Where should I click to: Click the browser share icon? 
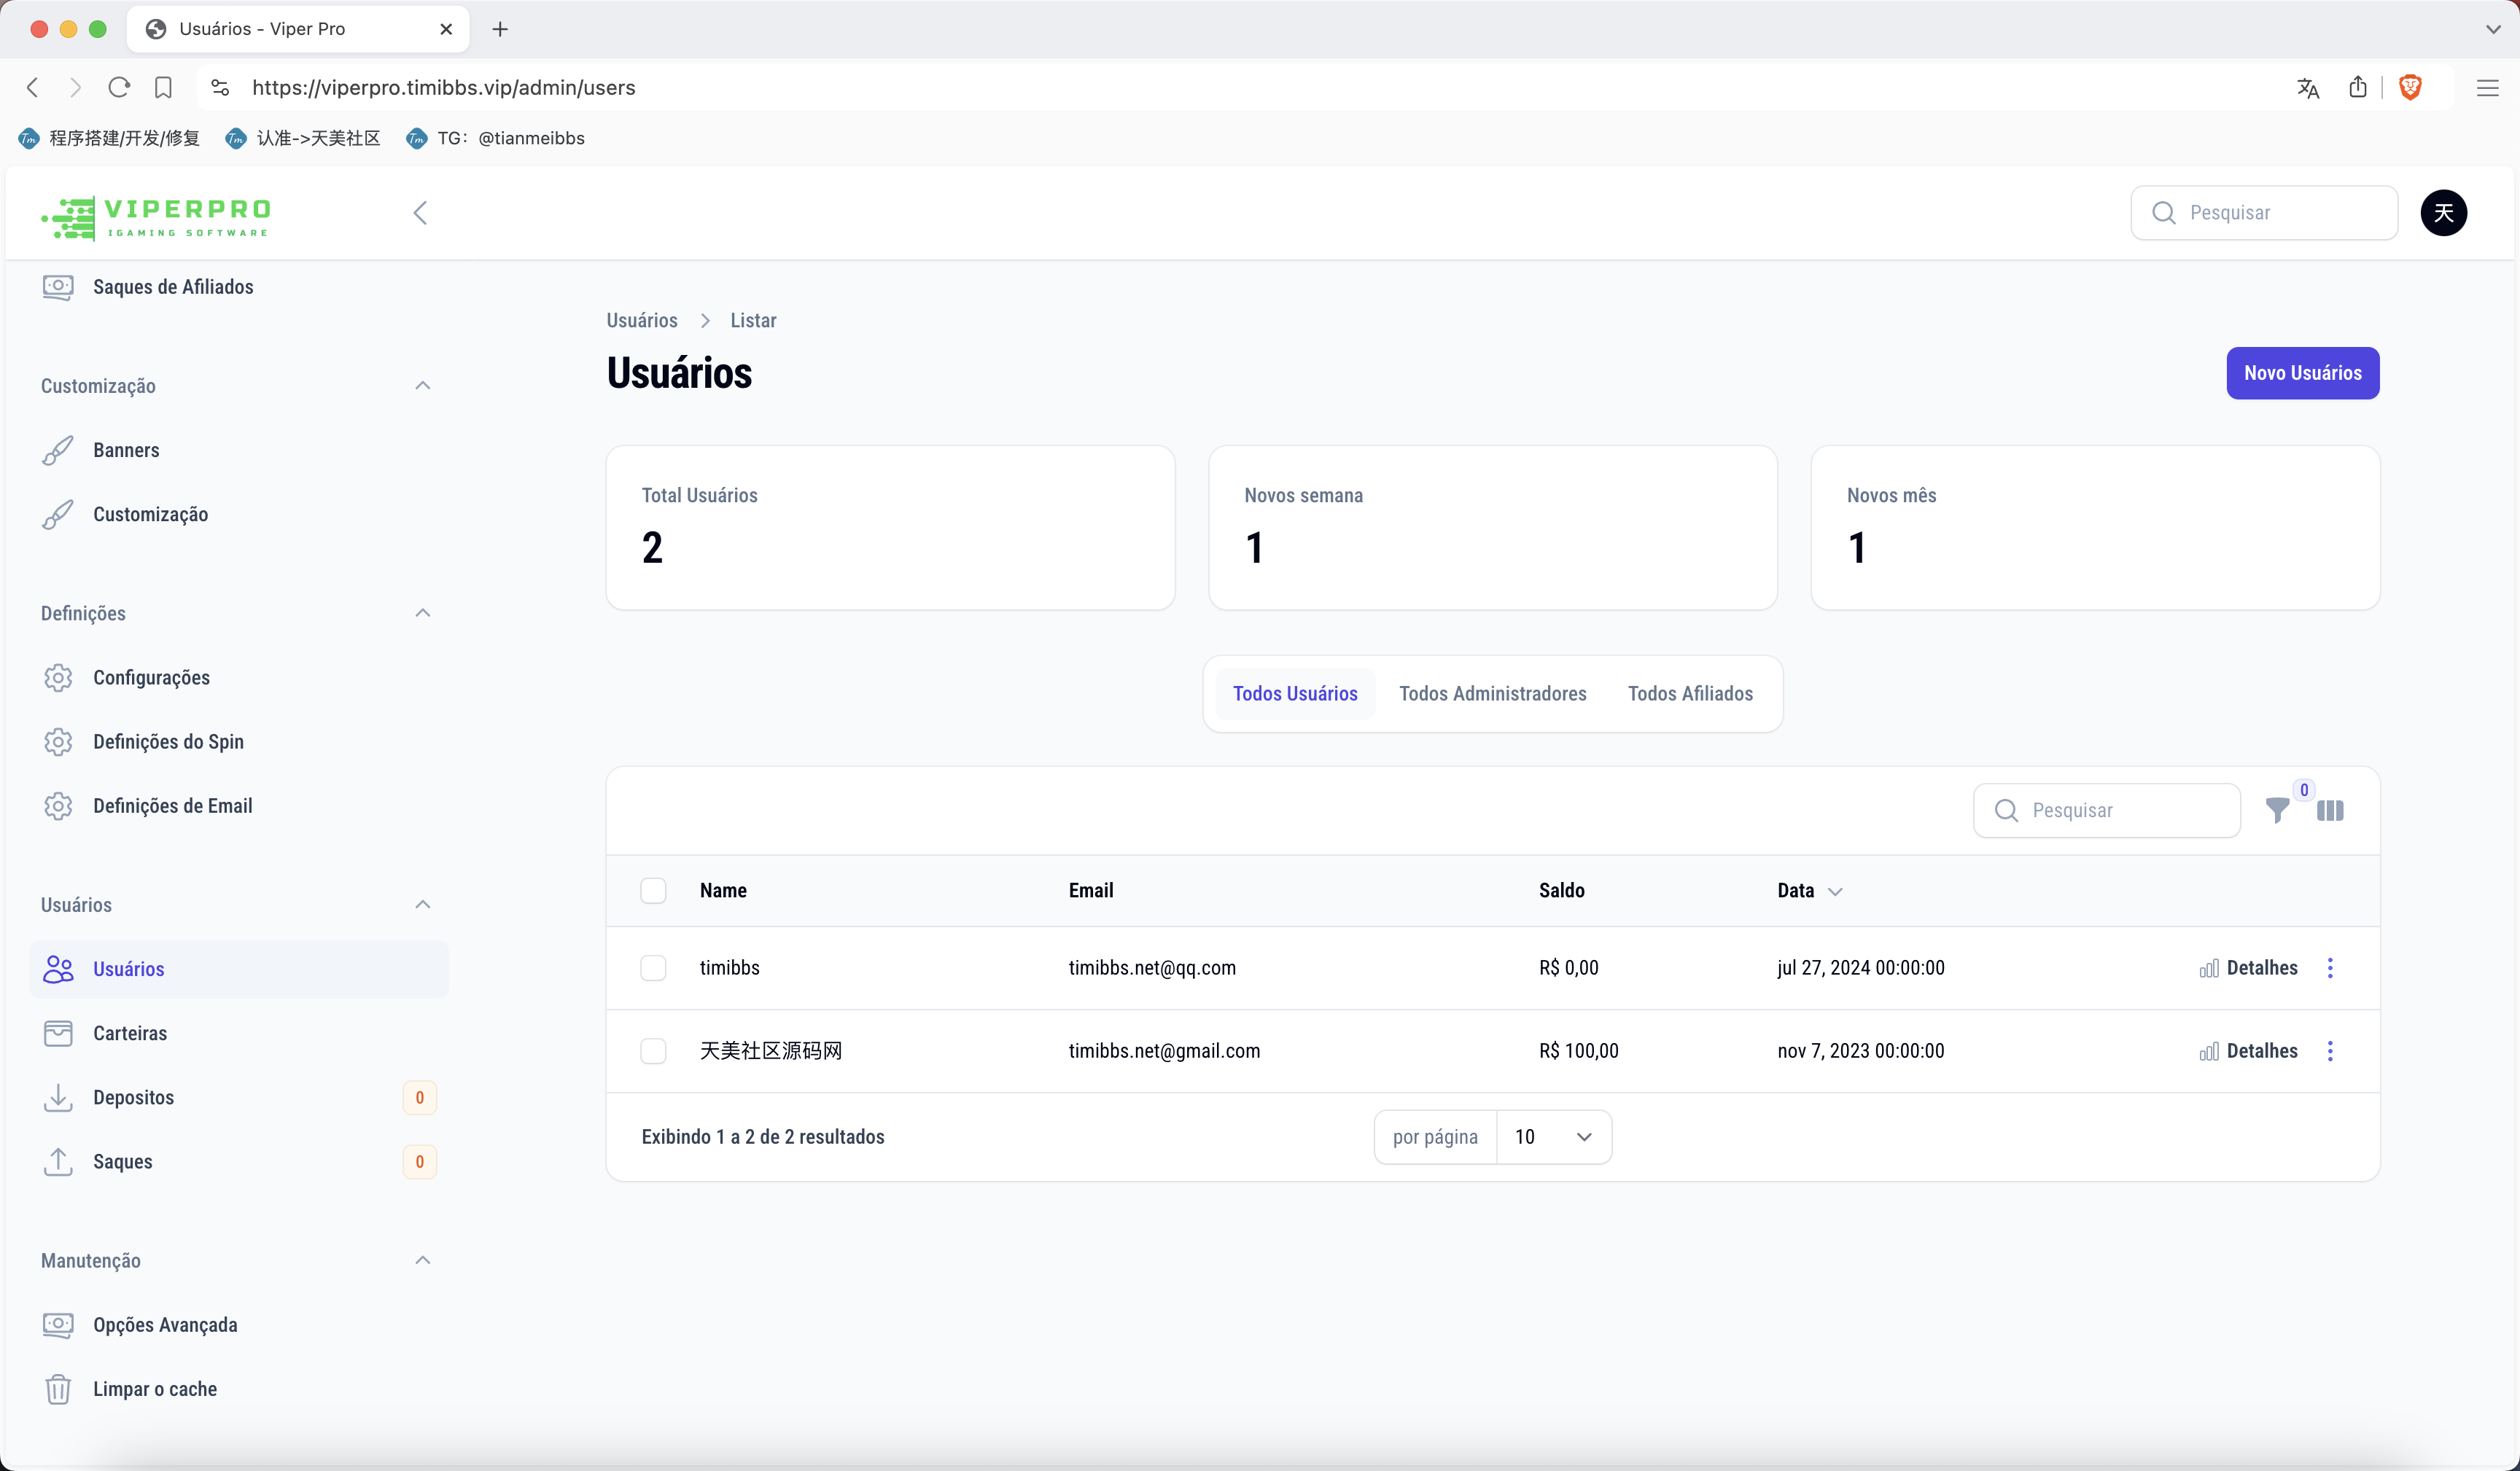(2357, 88)
